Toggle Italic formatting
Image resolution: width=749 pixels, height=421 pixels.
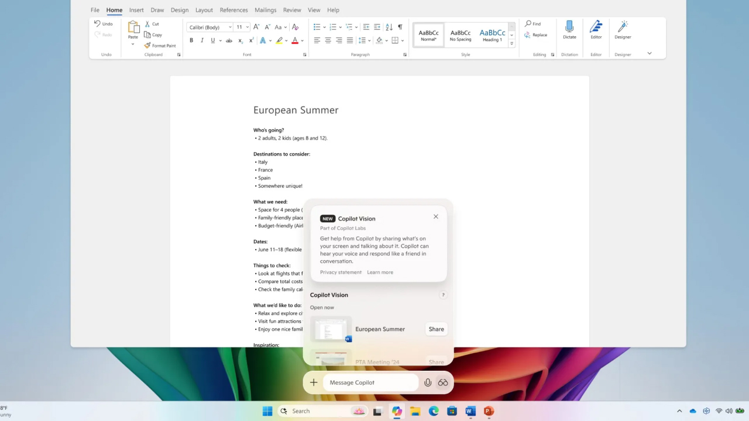[202, 40]
